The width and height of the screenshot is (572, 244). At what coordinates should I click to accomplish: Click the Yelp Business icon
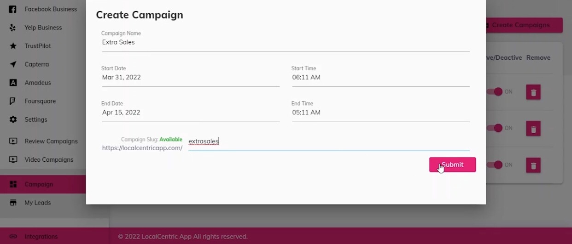coord(13,28)
